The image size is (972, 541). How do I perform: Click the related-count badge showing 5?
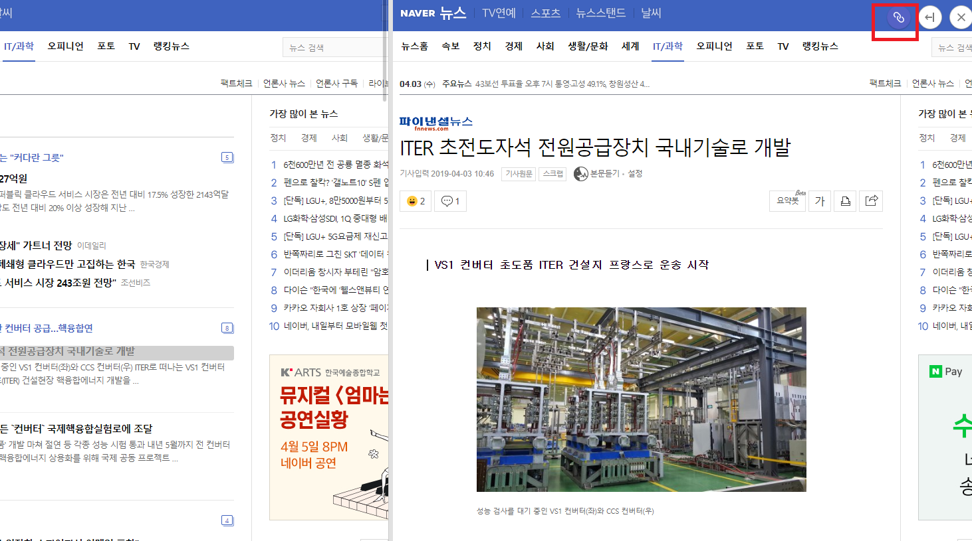(227, 157)
